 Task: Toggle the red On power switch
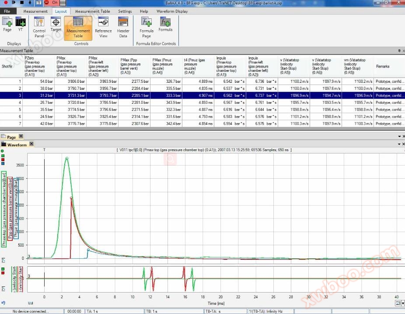51,3
